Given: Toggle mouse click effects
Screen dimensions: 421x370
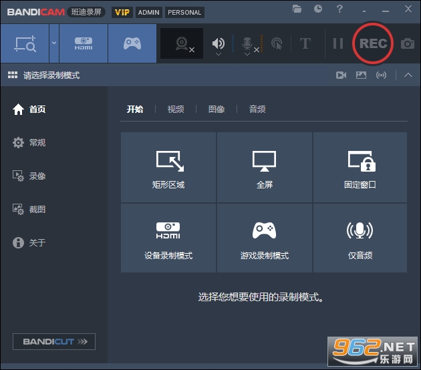Looking at the screenshot, I should 277,43.
